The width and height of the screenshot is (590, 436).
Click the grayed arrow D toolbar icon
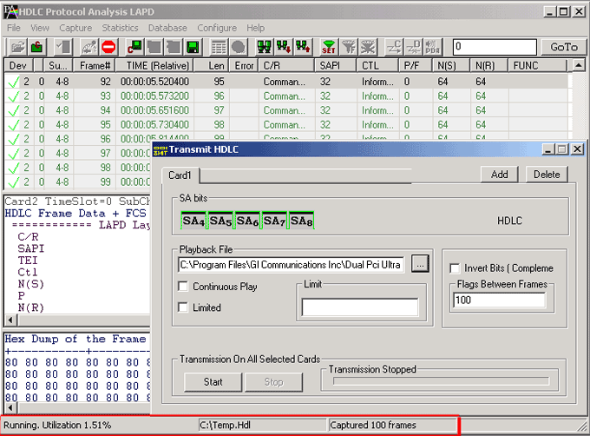pyautogui.click(x=414, y=48)
